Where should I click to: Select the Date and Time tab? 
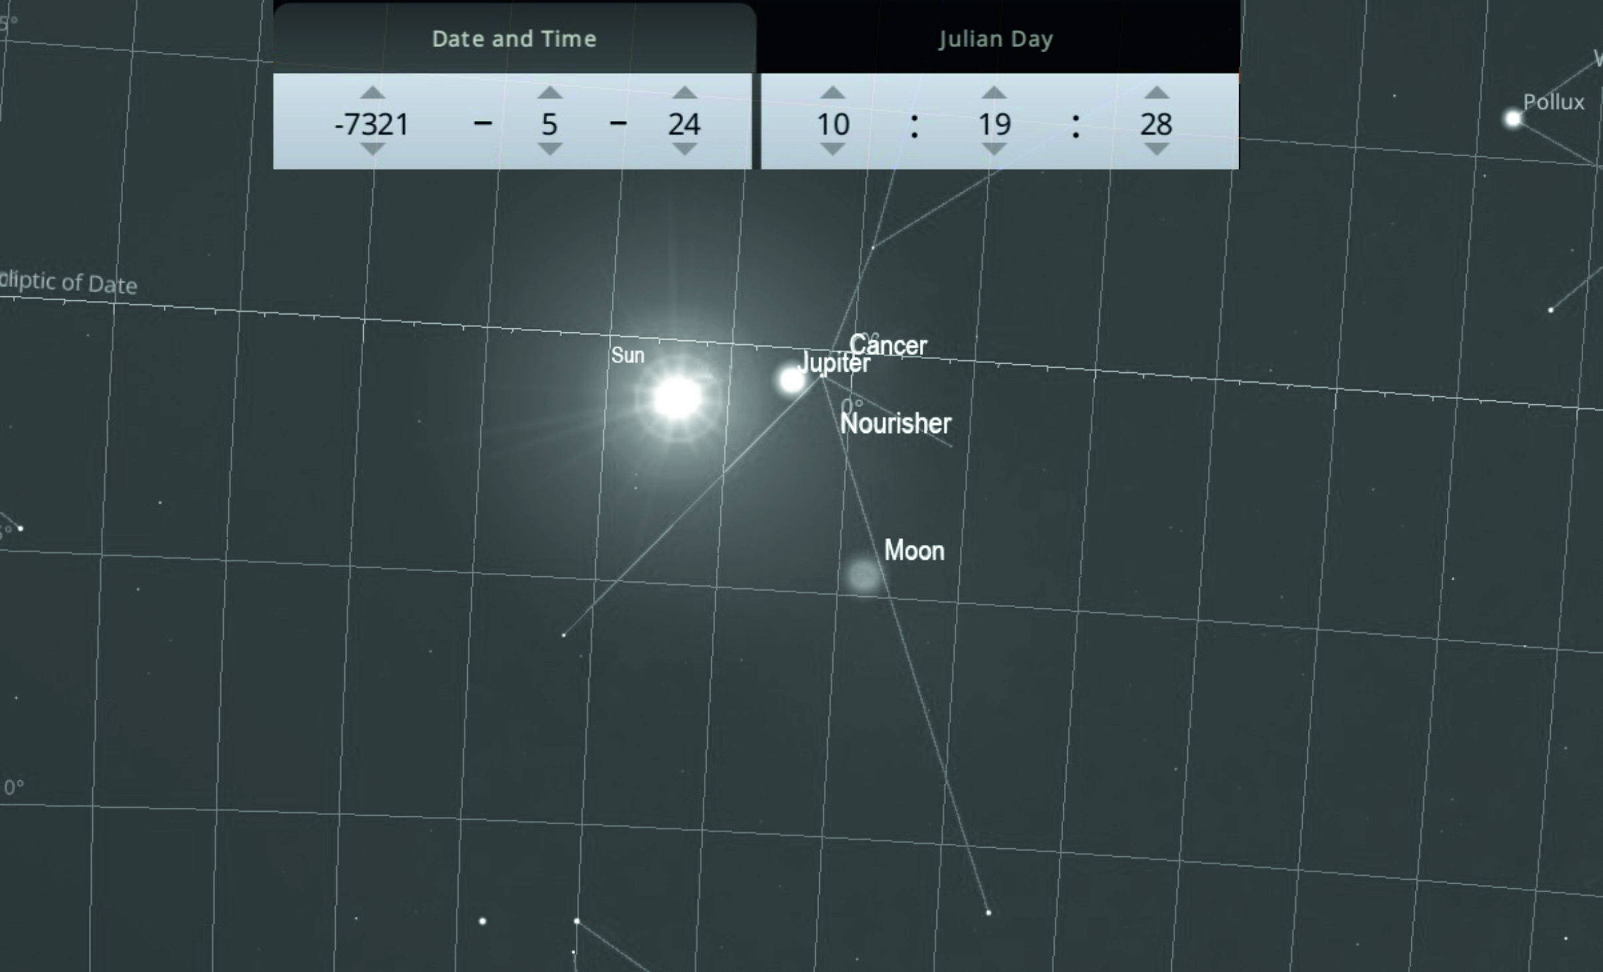click(x=514, y=39)
